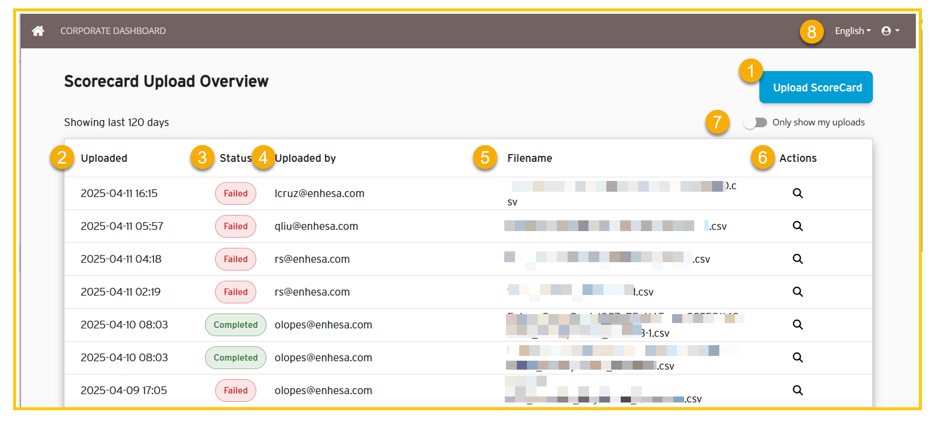Enable the Only show my uploads toggle
This screenshot has width=935, height=421.
tap(755, 122)
